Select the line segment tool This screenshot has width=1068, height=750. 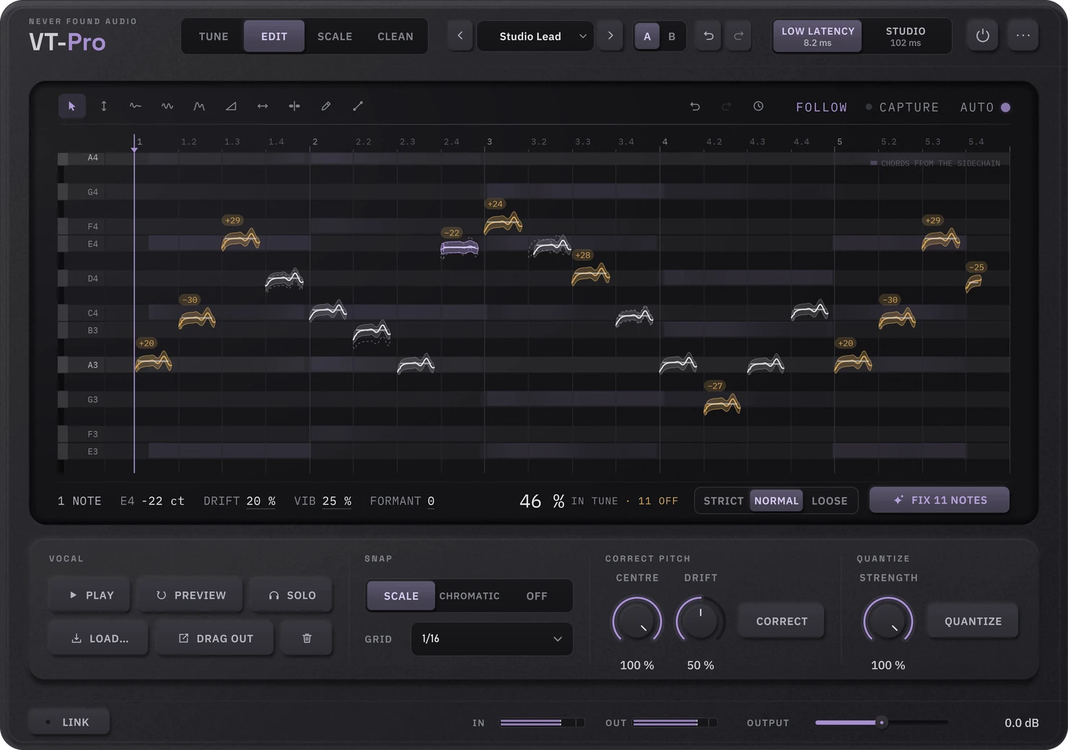point(357,106)
